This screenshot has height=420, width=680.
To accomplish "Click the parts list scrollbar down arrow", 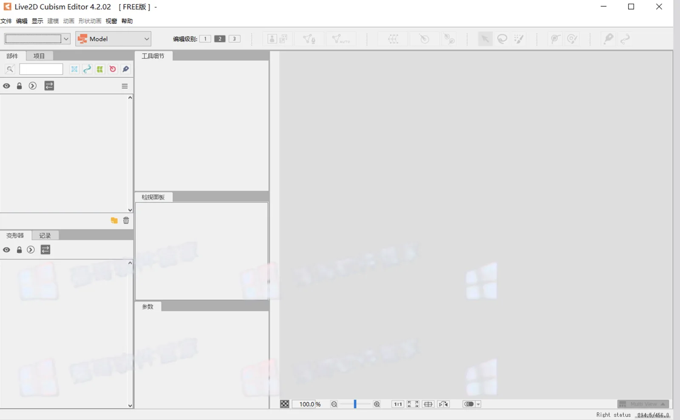I will pyautogui.click(x=130, y=210).
